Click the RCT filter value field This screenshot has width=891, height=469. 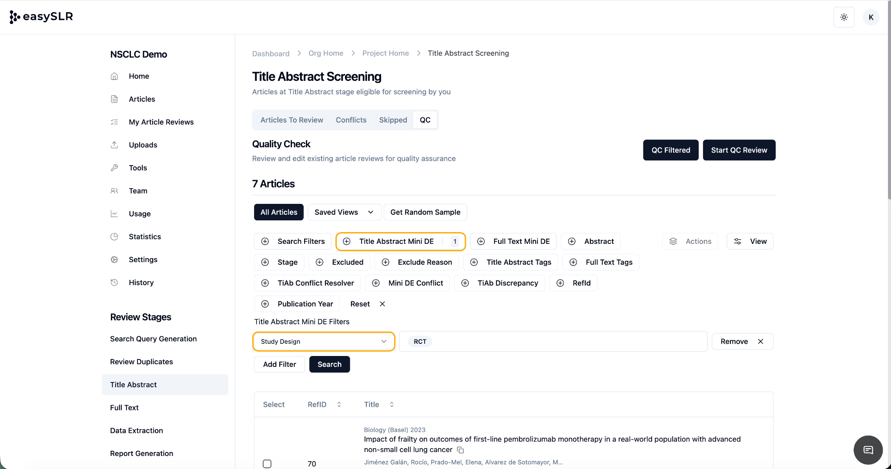(x=553, y=342)
